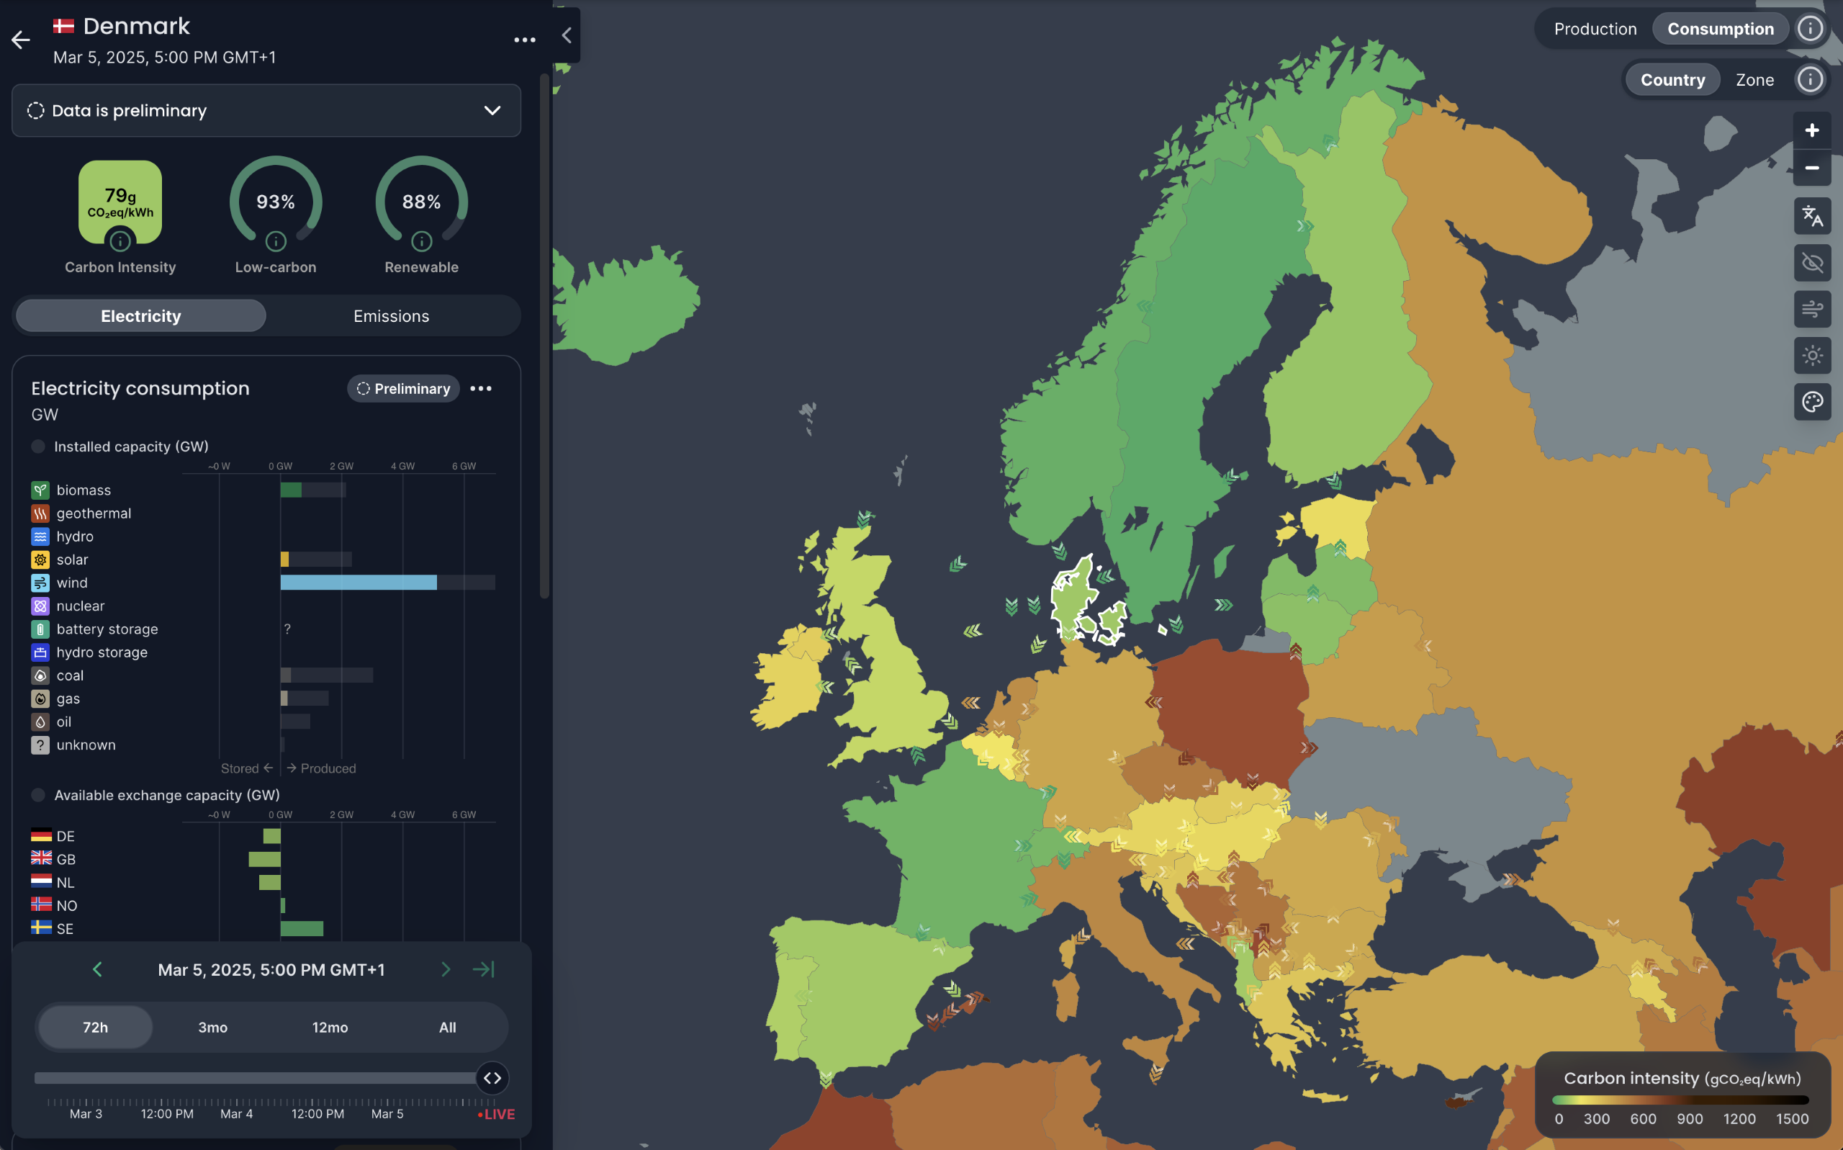This screenshot has height=1150, width=1843.
Task: Open the colorblind palette option
Action: click(1813, 402)
